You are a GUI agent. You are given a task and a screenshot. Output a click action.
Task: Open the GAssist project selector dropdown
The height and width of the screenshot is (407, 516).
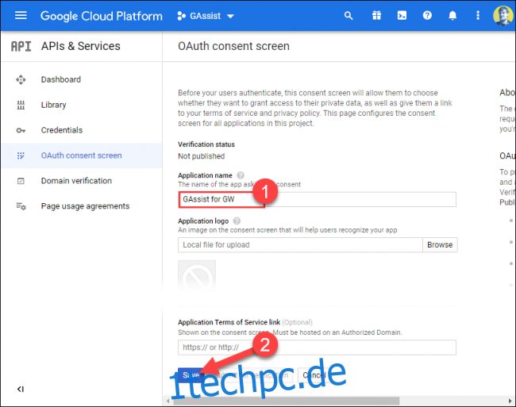206,16
